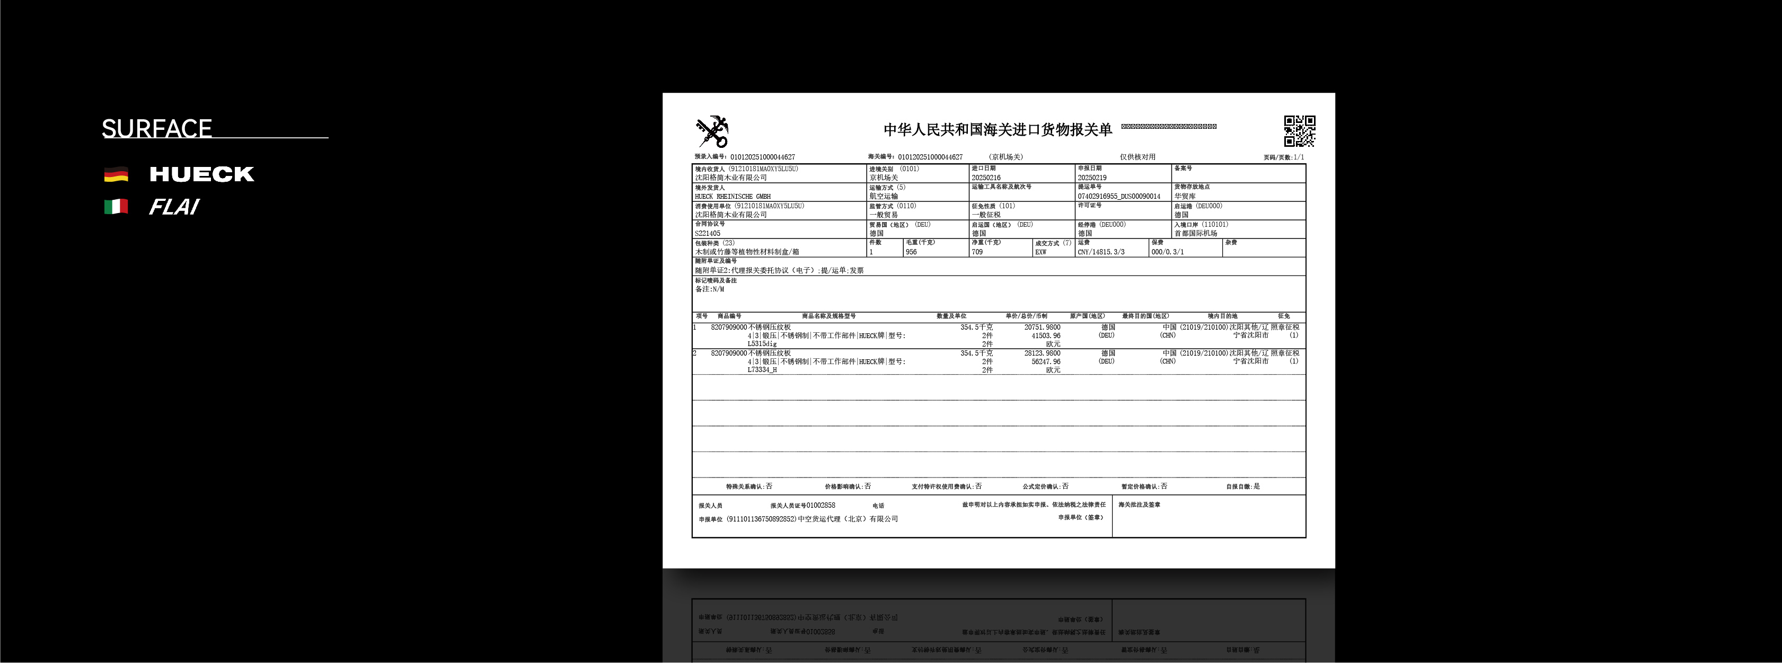
Task: Click the customs declaration title text
Action: (997, 129)
